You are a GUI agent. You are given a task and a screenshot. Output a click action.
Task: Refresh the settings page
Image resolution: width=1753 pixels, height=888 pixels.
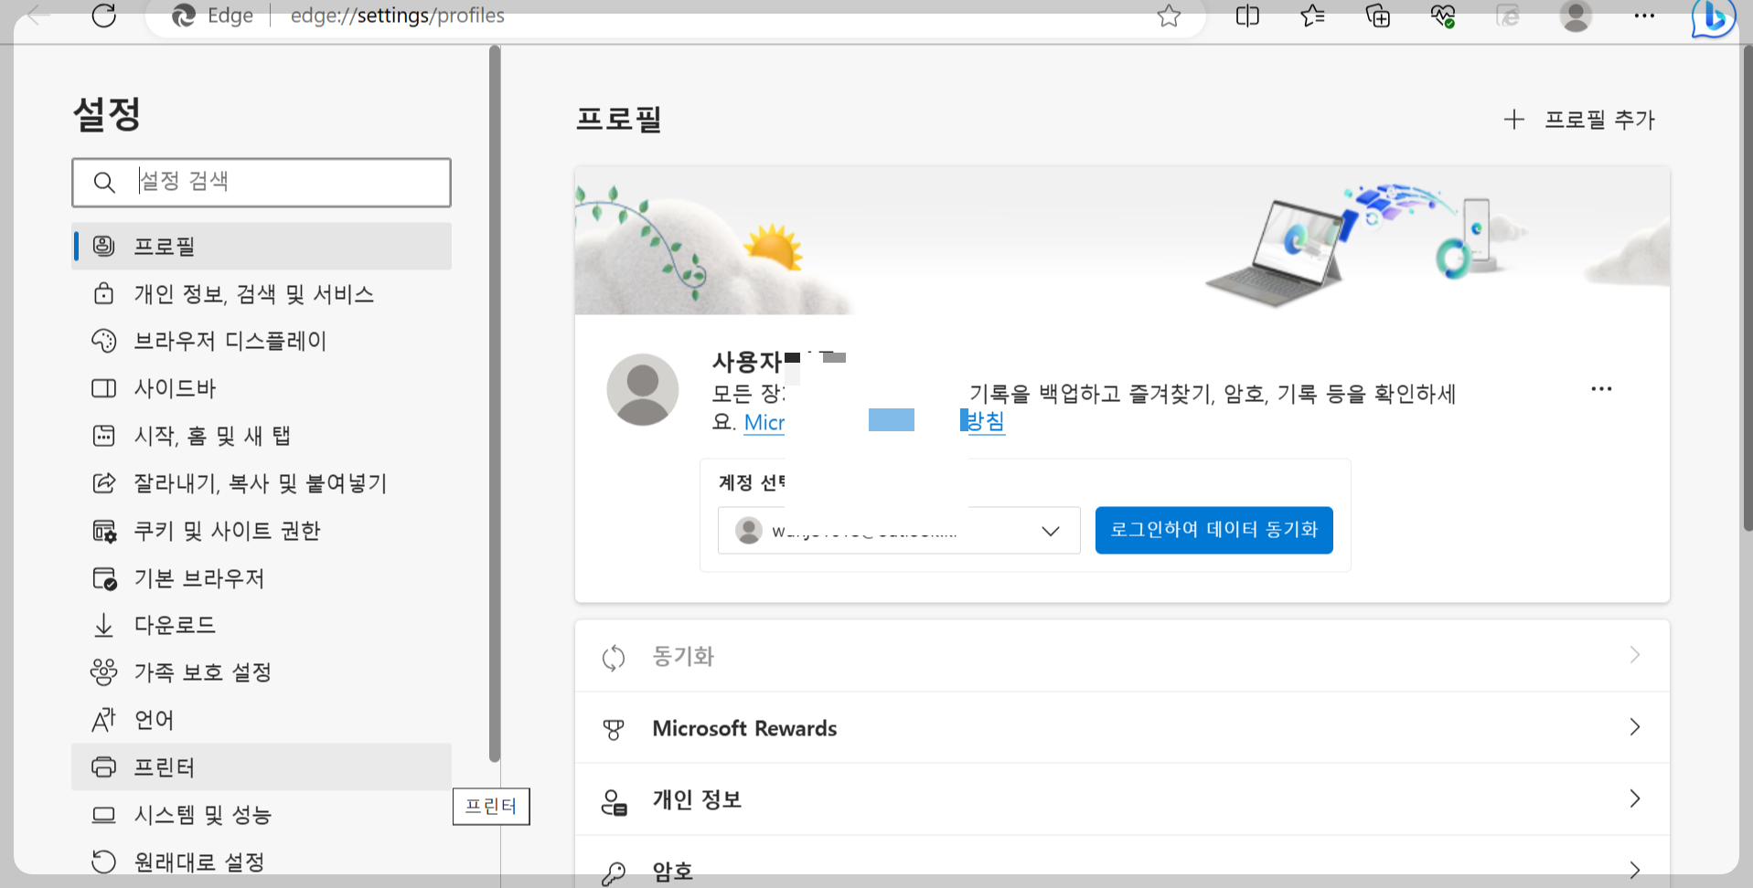(103, 16)
